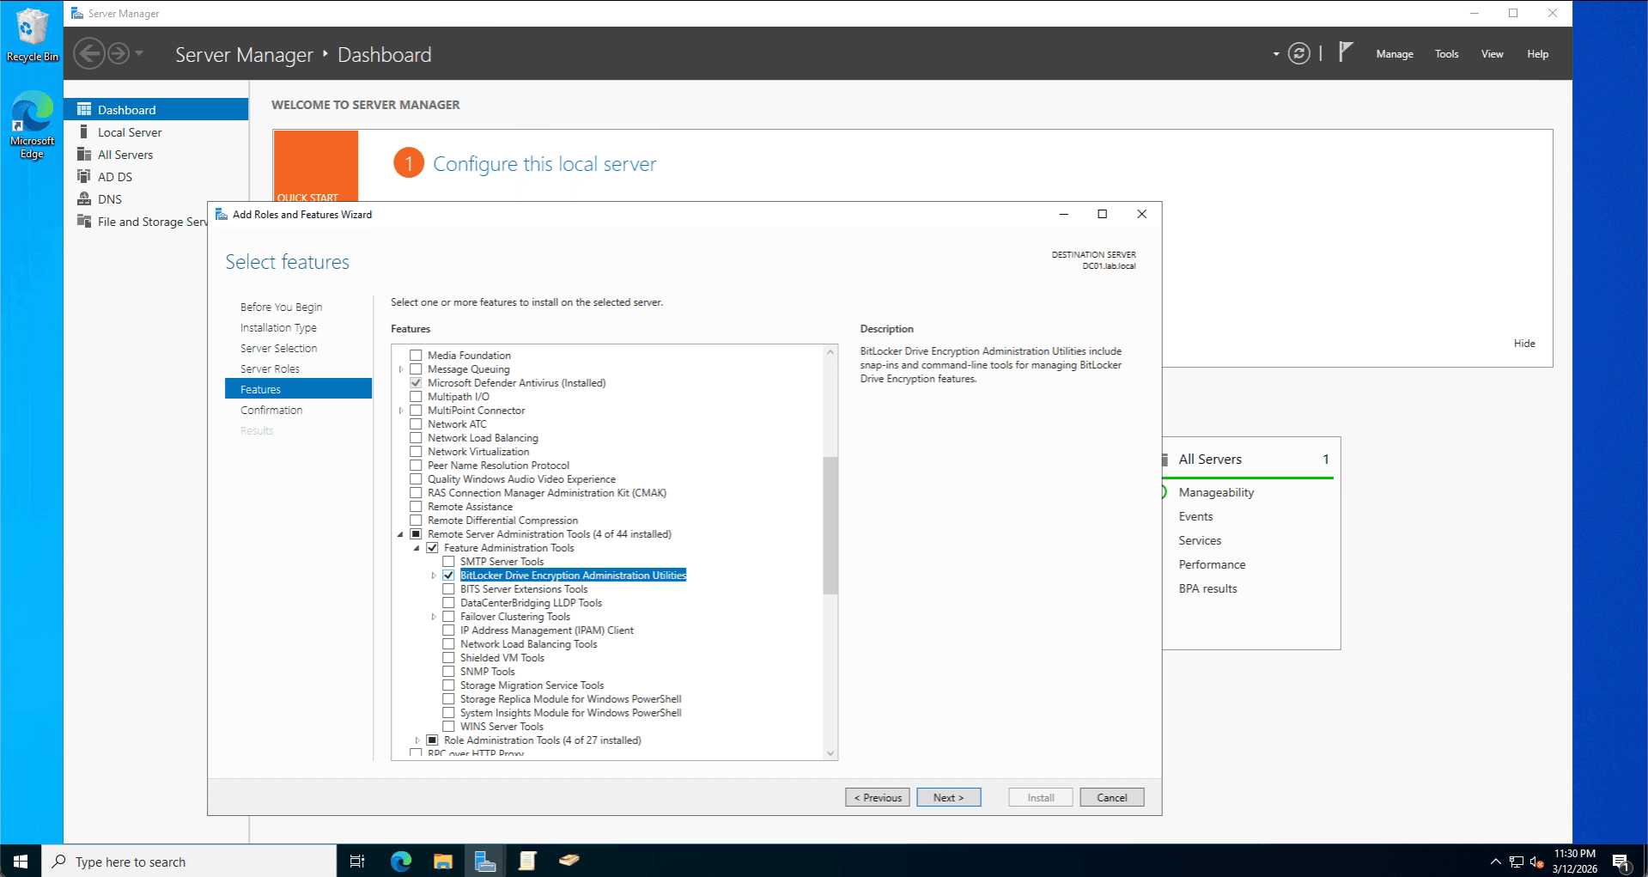This screenshot has height=877, width=1648.
Task: Click the Server Manager taskbar icon
Action: point(485,861)
